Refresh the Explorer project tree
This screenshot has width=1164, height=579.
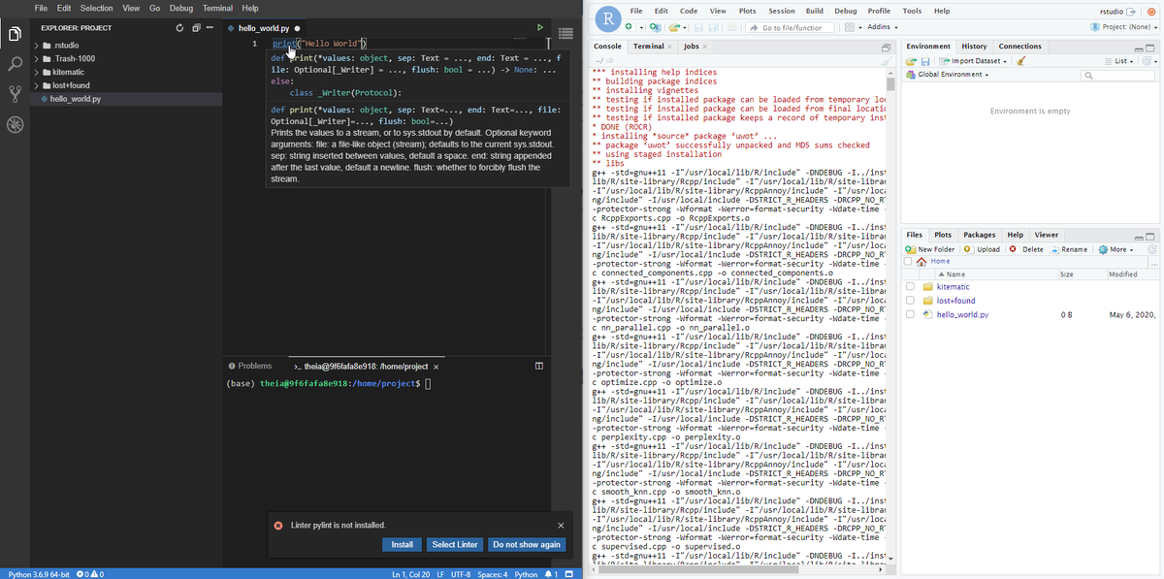[179, 28]
